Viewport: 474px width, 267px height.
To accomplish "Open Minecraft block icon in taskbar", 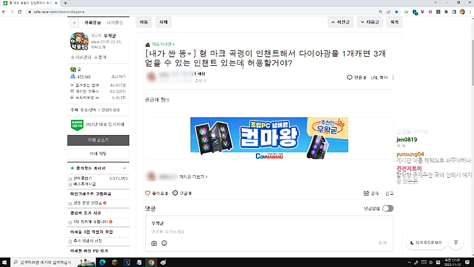I will [114, 262].
